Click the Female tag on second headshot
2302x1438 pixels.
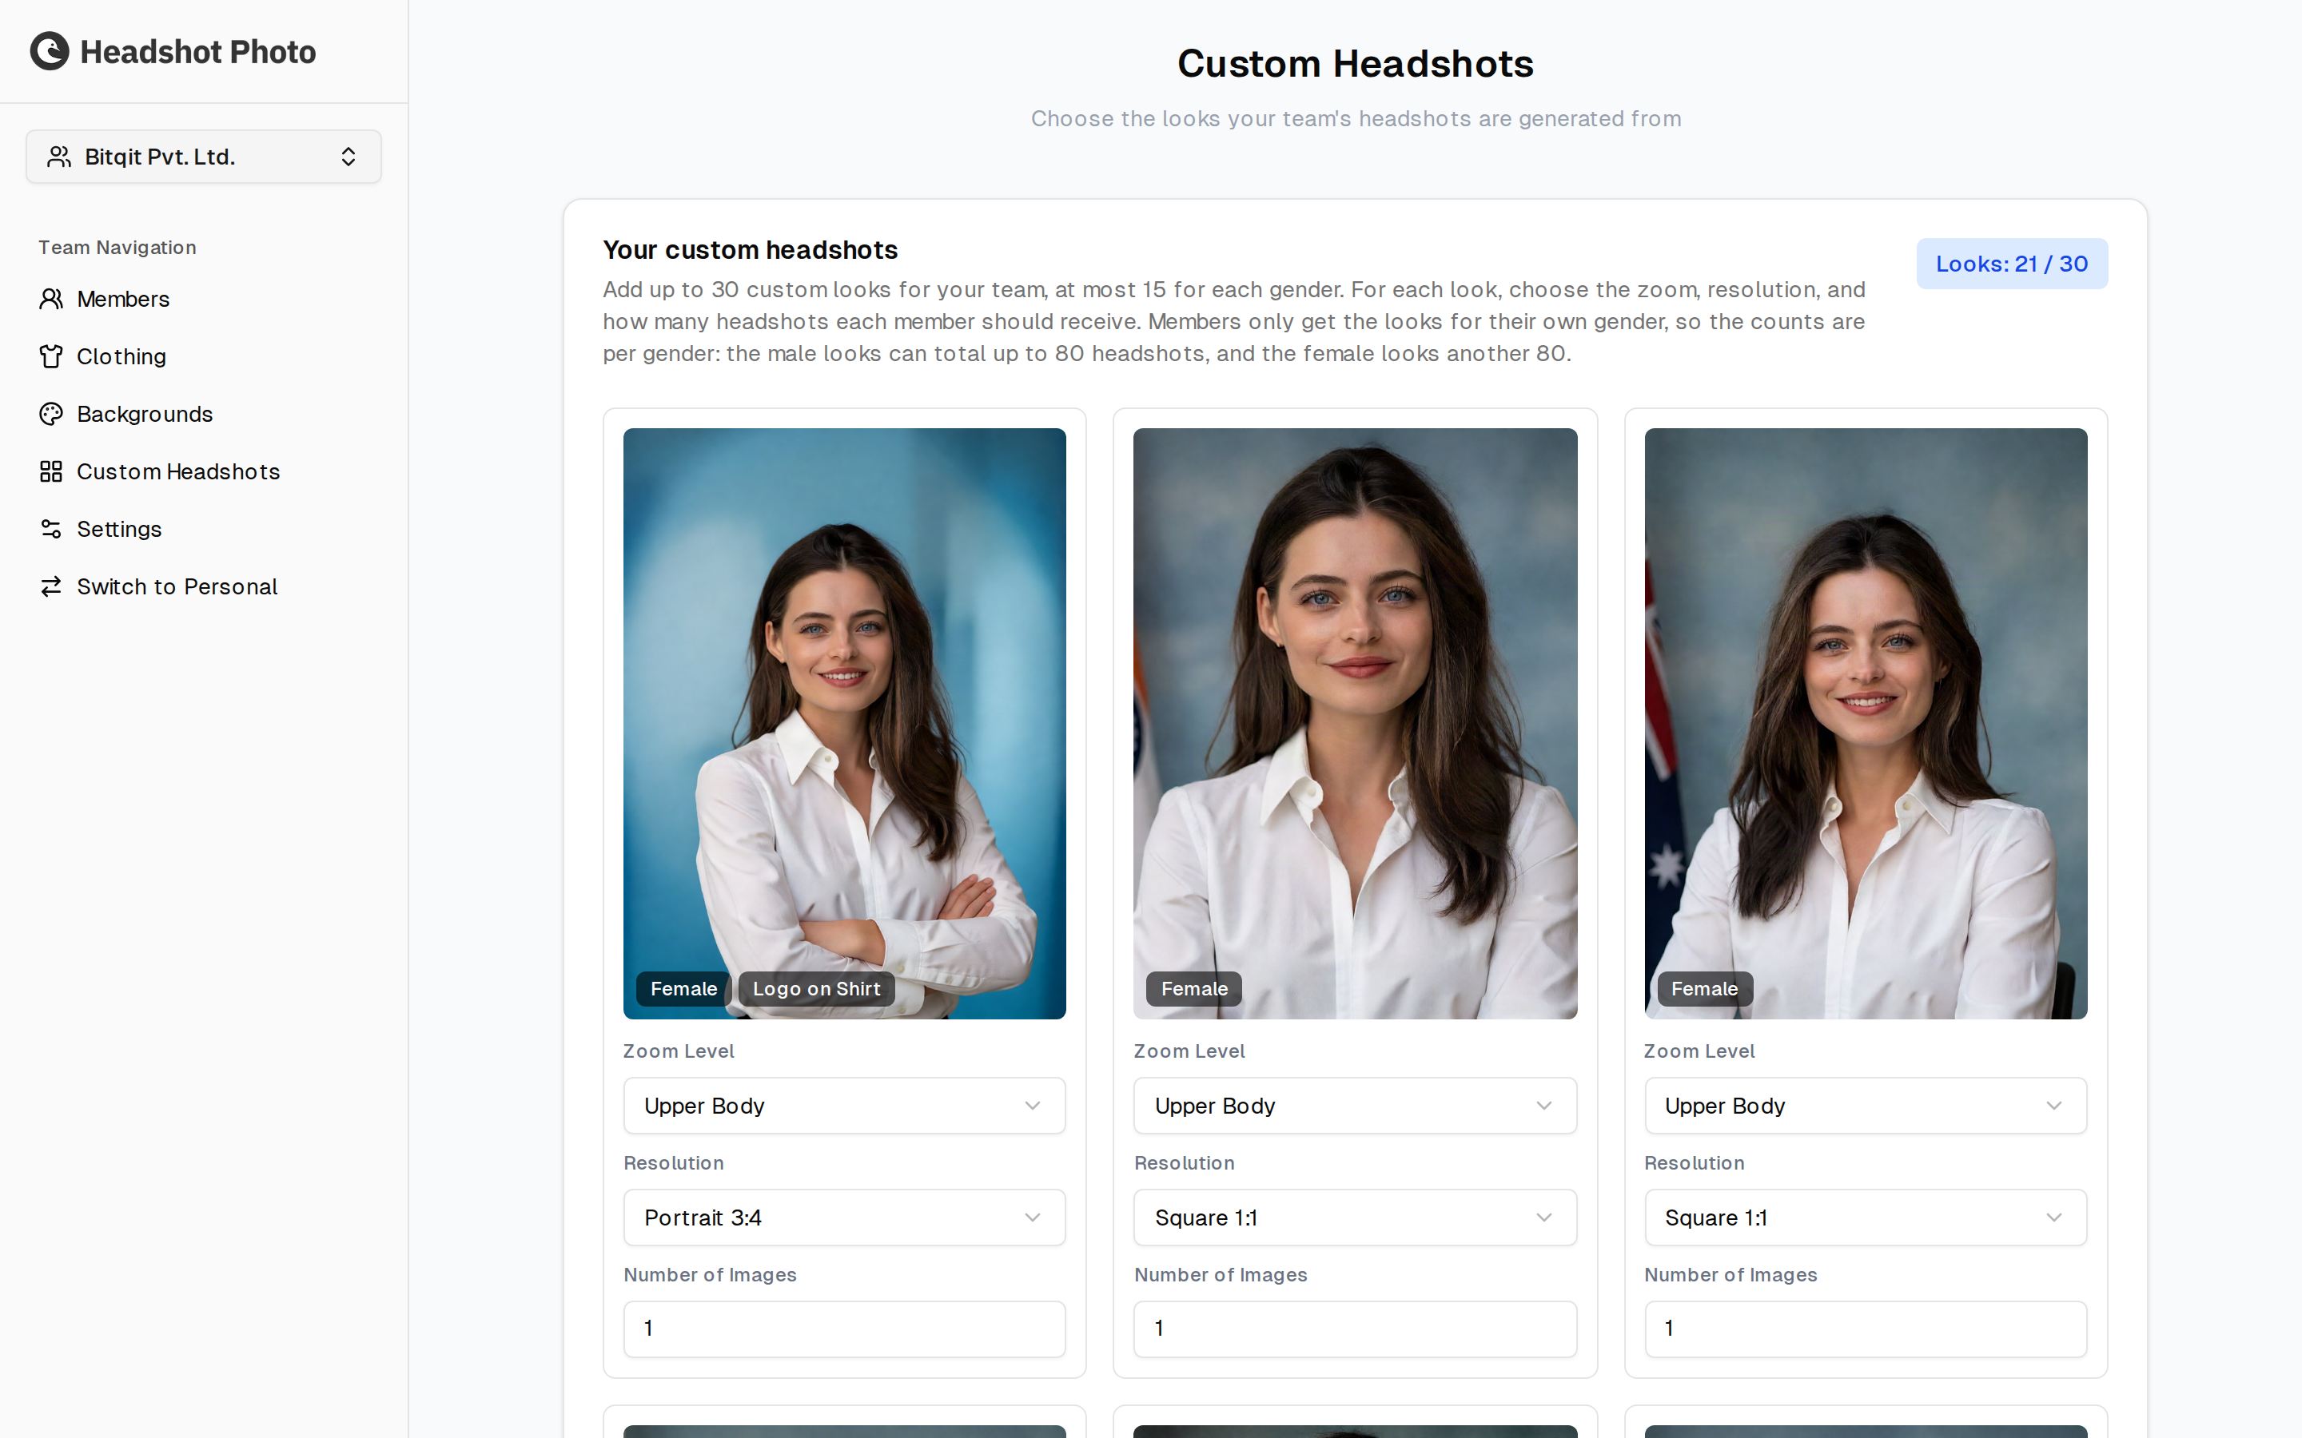point(1194,989)
